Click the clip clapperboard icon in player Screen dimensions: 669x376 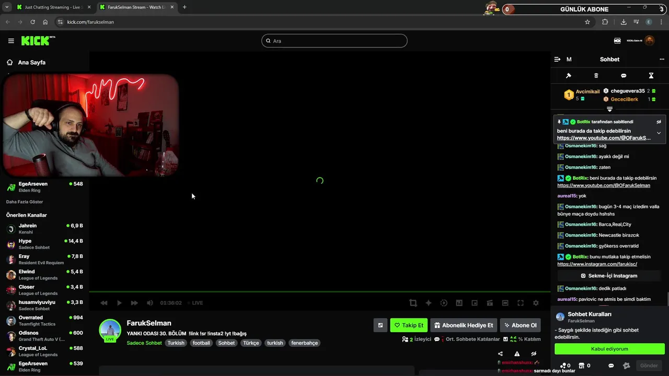pos(490,303)
